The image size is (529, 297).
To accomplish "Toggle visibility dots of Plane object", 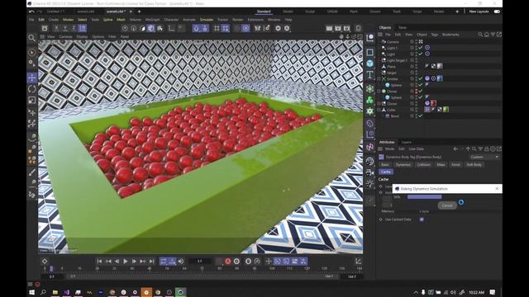I will [417, 66].
